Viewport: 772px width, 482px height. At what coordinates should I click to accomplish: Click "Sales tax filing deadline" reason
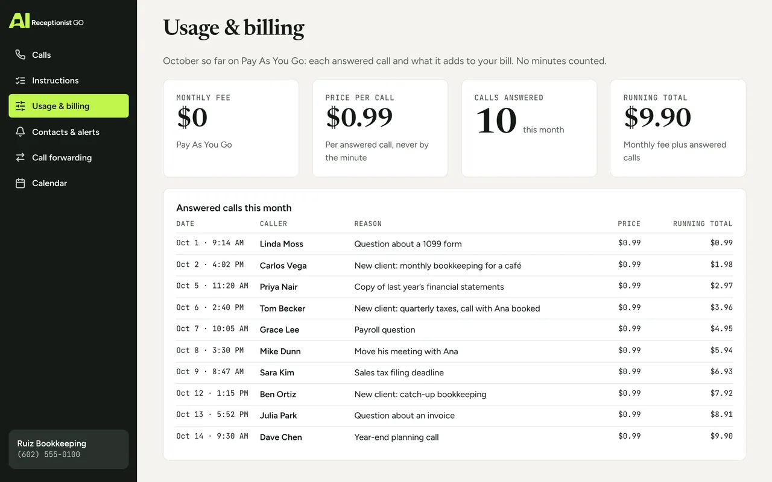pyautogui.click(x=399, y=373)
